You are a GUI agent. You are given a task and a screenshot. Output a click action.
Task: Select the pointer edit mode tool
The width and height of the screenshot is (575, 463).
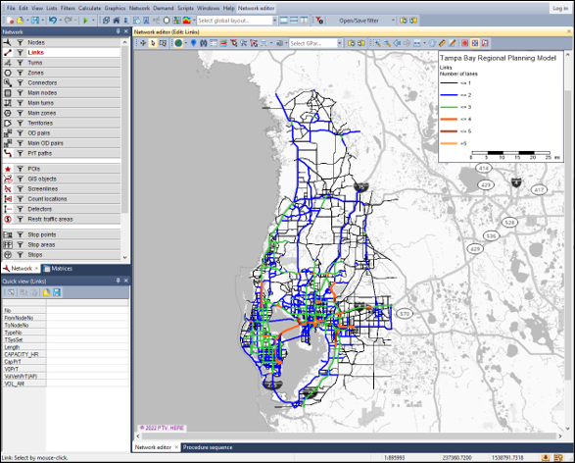pos(153,43)
